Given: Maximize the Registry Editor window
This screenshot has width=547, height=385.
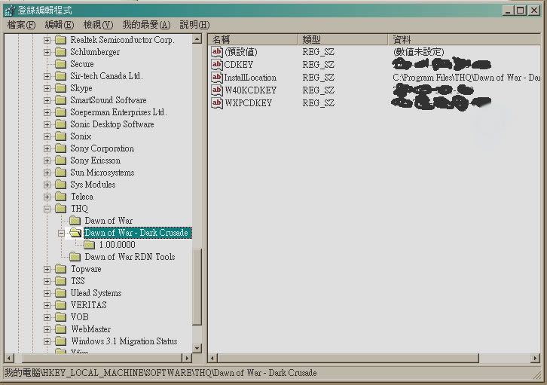Looking at the screenshot, I should (x=520, y=11).
